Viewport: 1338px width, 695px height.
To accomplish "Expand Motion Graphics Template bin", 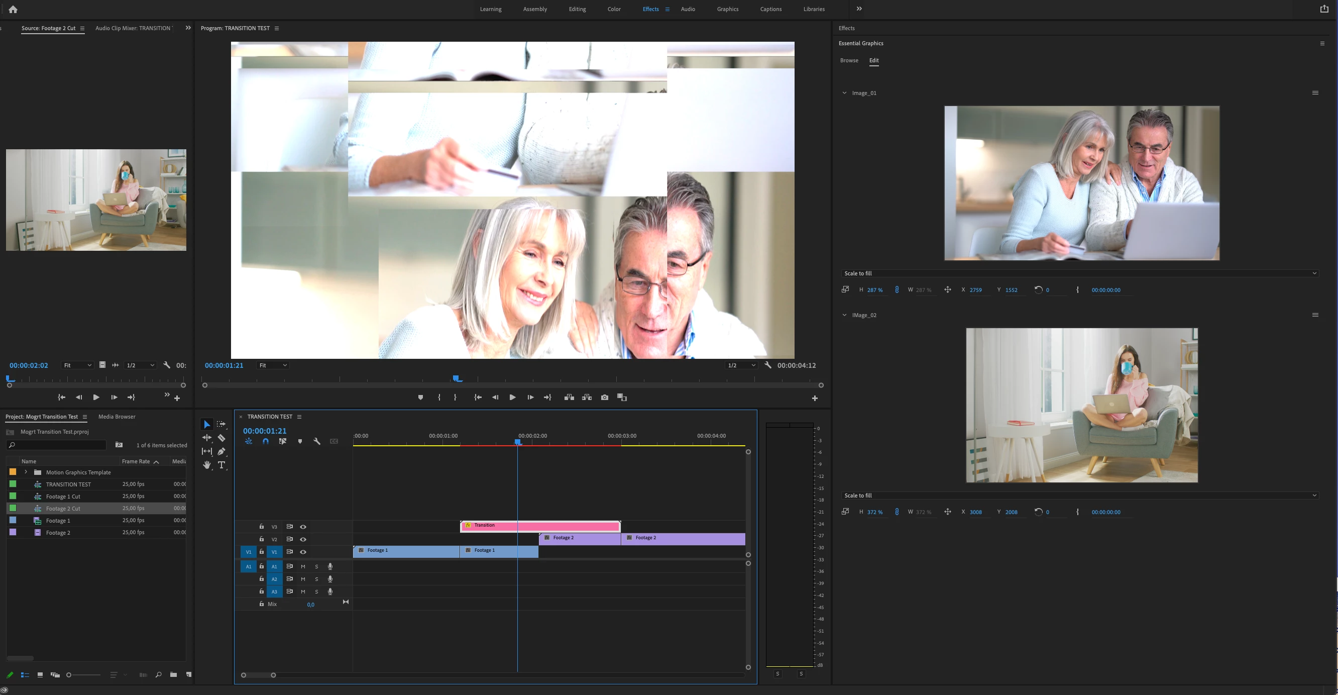I will pyautogui.click(x=26, y=472).
